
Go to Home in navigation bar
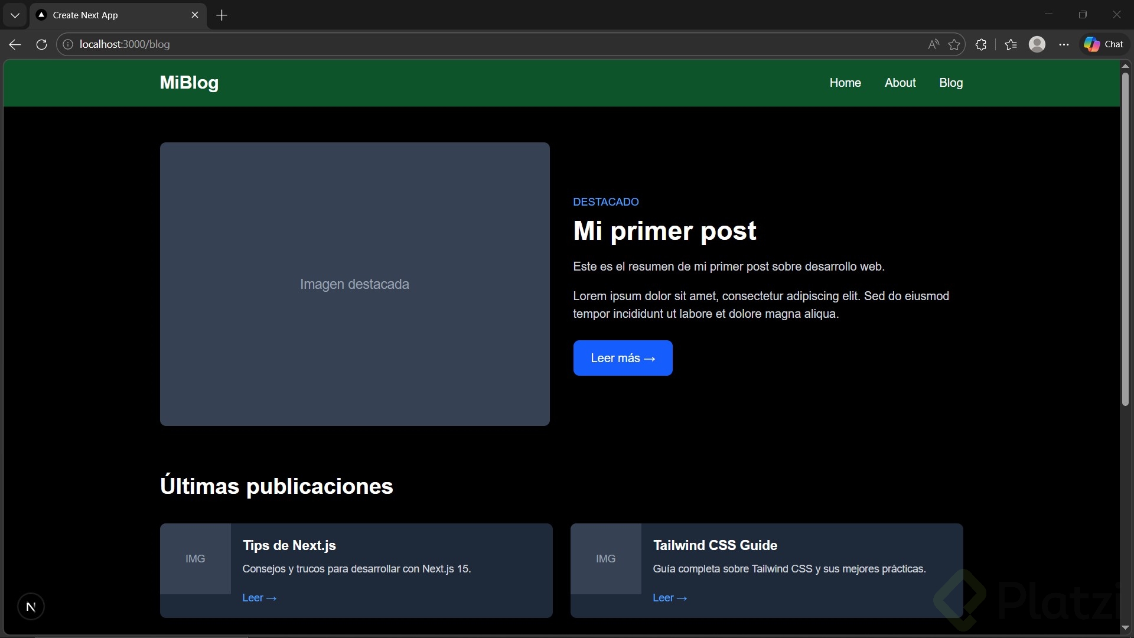(845, 83)
